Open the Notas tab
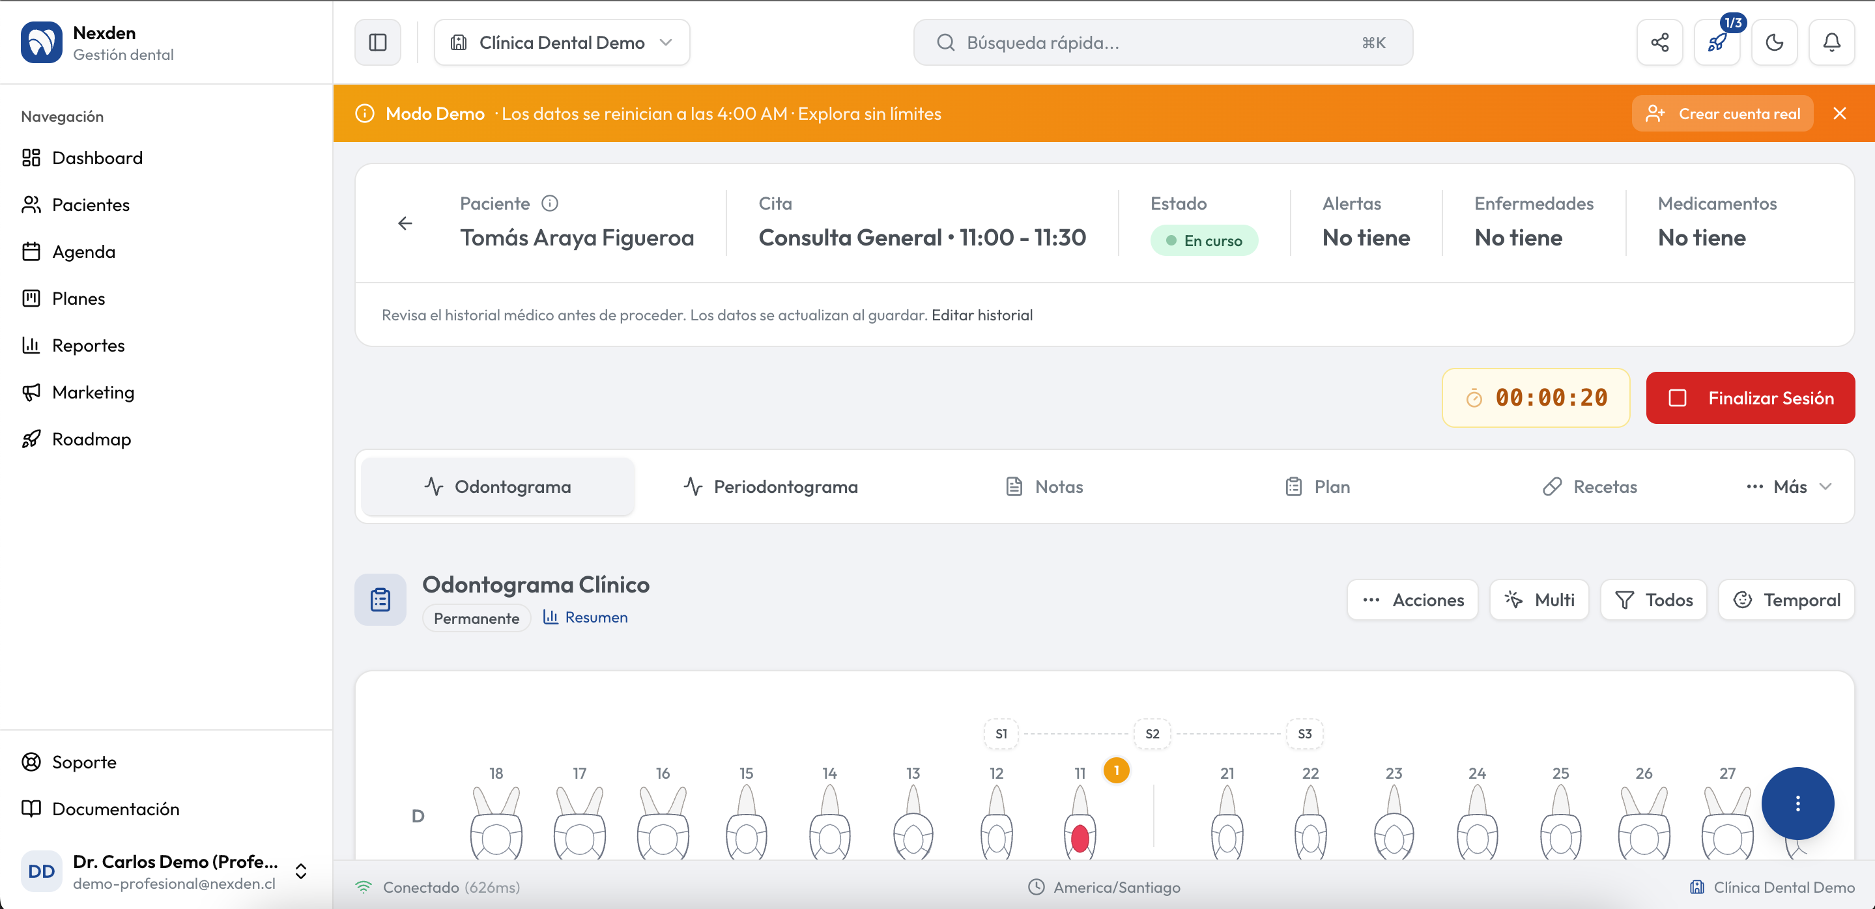Image resolution: width=1875 pixels, height=909 pixels. coord(1044,486)
